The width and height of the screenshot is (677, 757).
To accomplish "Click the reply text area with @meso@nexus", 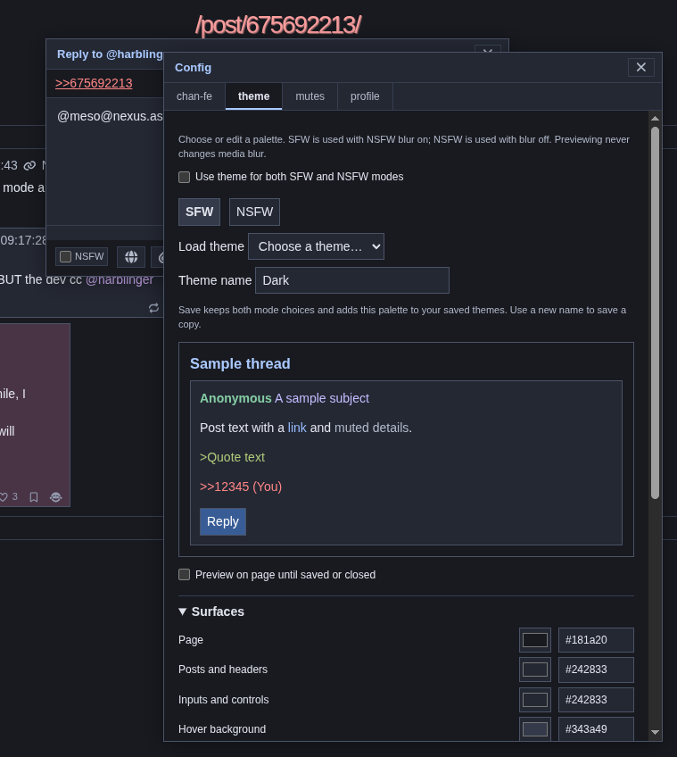I will tap(105, 162).
